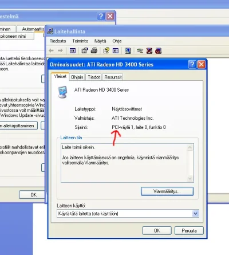The width and height of the screenshot is (229, 255).
Task: Click OK in the ATI Radeon properties dialog
Action: (x=157, y=231)
